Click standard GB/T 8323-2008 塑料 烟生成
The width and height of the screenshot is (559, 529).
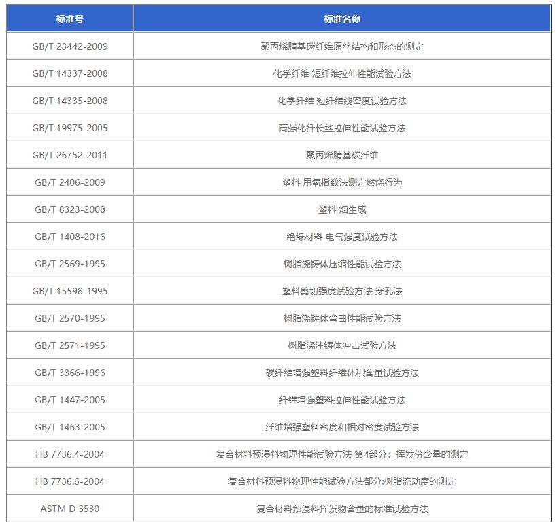(x=344, y=209)
